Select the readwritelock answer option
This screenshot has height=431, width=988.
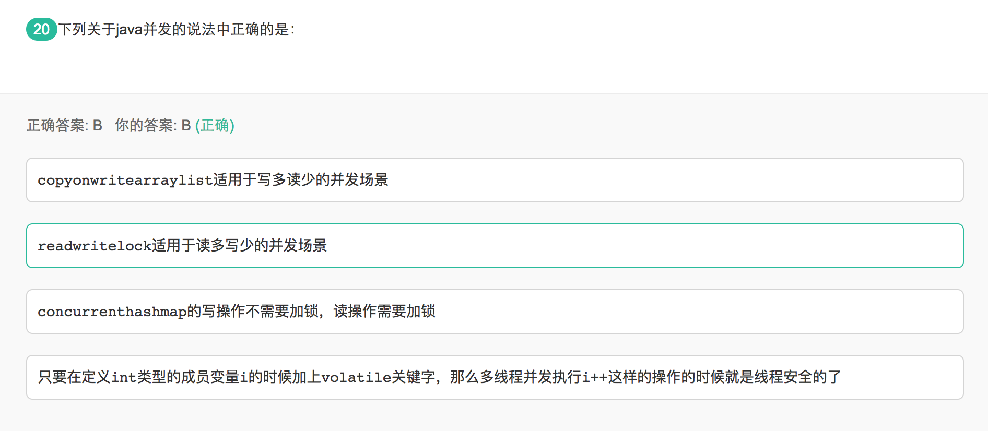click(495, 246)
